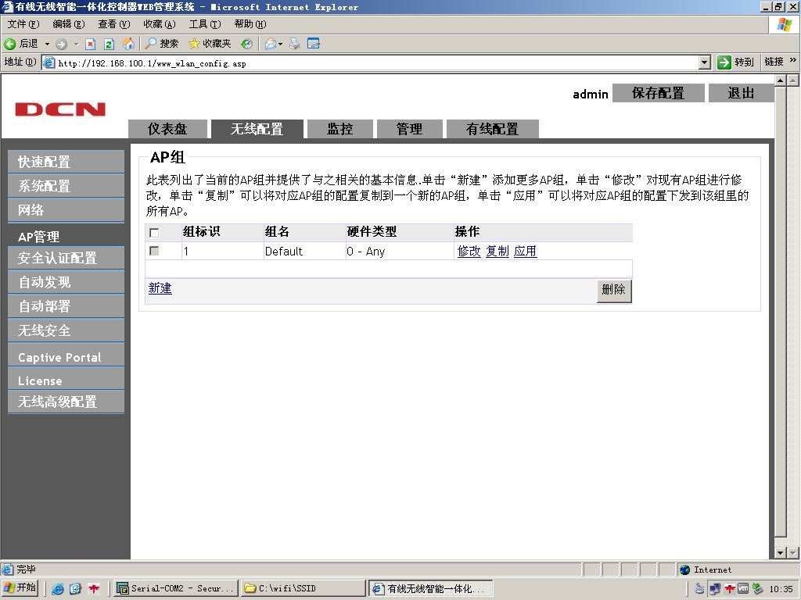
Task: Click second quick launch browser icon
Action: (75, 589)
